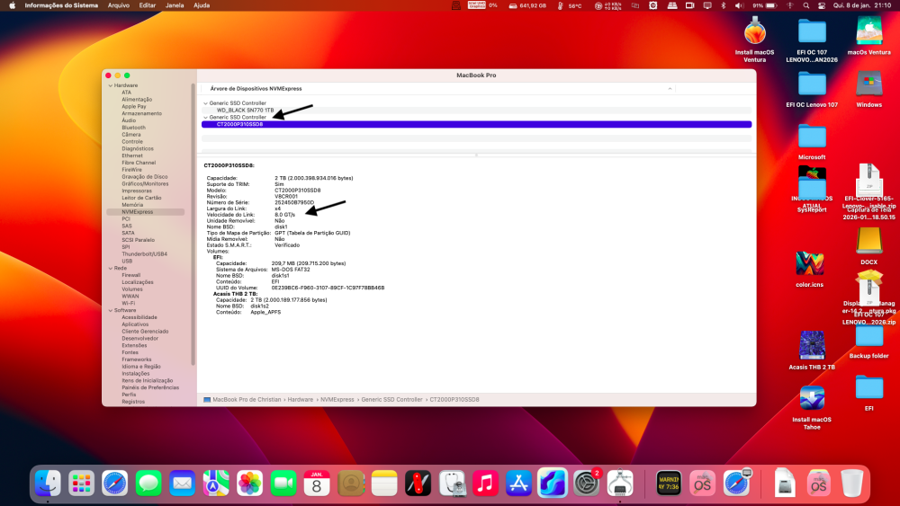900x506 pixels.
Task: Launch Disk Utility from the Dock
Action: (x=452, y=484)
